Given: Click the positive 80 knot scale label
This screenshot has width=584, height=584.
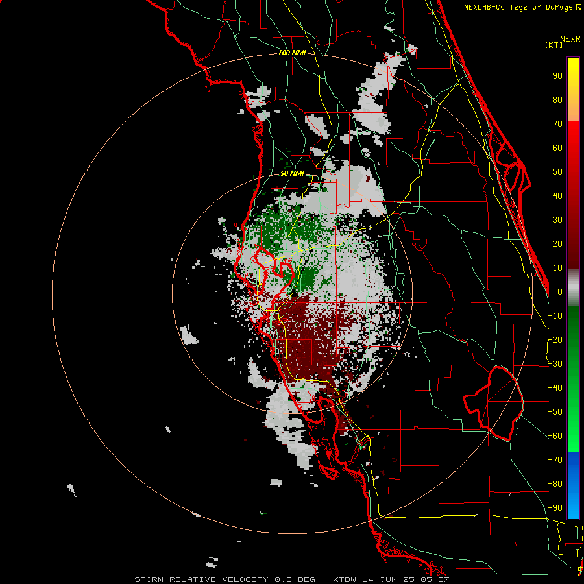Looking at the screenshot, I should tap(557, 99).
